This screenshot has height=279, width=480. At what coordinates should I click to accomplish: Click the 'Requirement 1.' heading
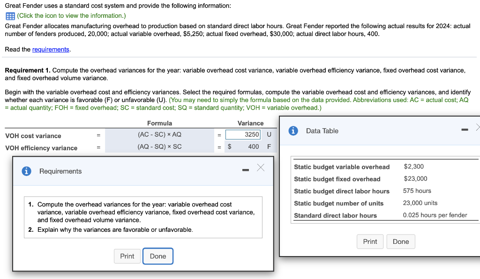click(x=28, y=70)
